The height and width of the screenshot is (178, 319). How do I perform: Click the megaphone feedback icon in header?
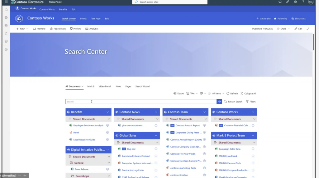280,2
